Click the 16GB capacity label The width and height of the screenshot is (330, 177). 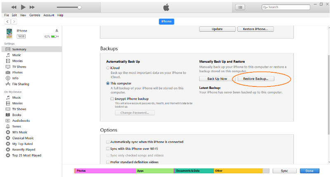click(x=21, y=37)
